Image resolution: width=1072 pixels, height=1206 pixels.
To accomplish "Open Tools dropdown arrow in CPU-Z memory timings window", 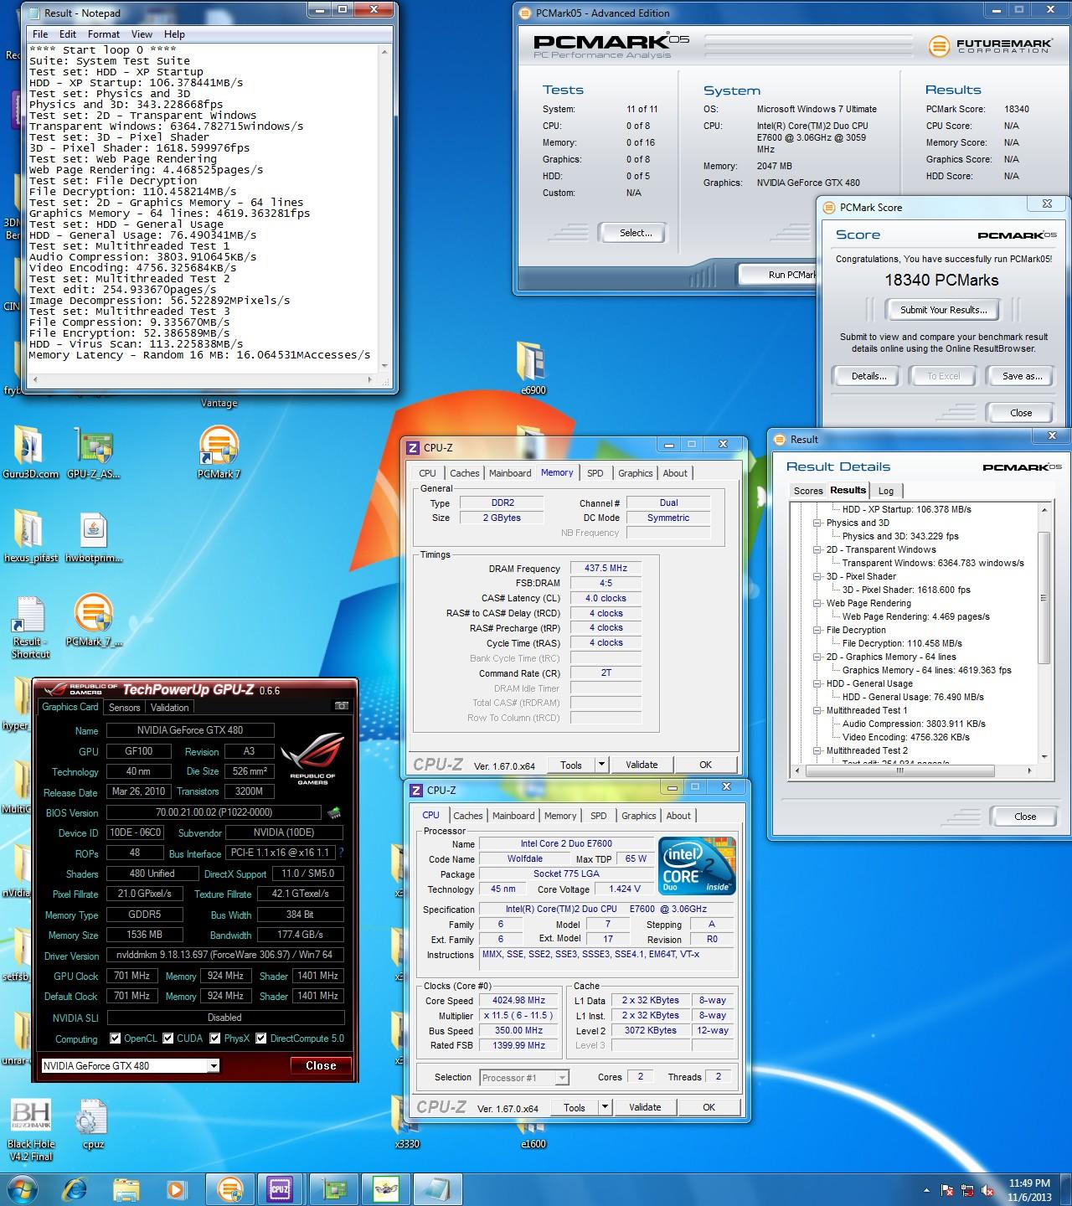I will pos(601,765).
